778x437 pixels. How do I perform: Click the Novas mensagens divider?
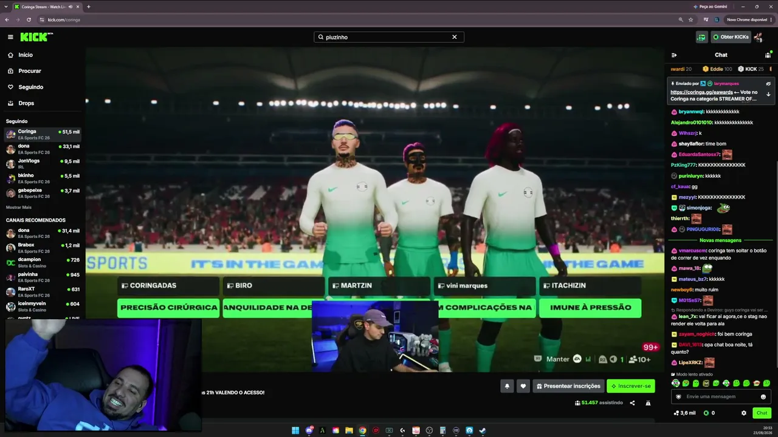tap(720, 240)
